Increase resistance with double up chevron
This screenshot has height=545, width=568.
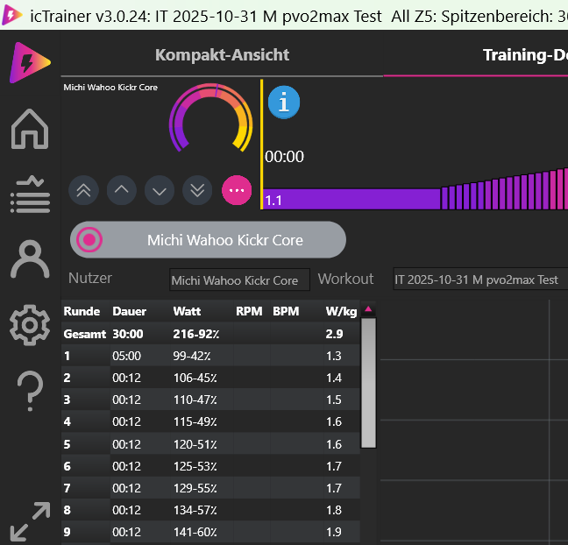pos(83,189)
